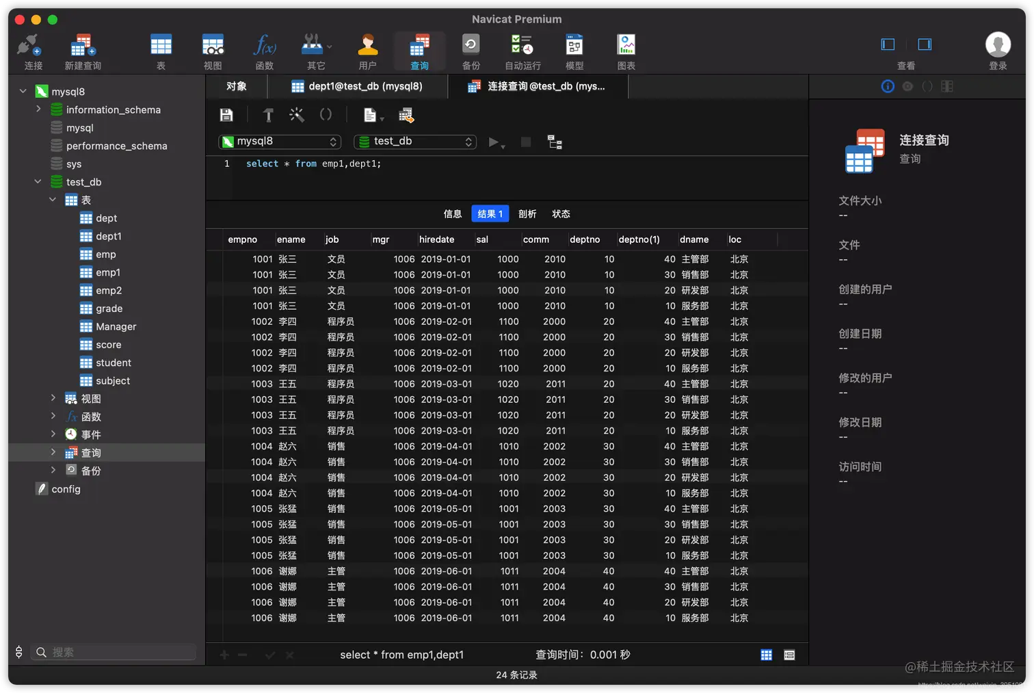Click the beautify SQL magic wand icon
Viewport: 1034px width, 693px height.
(297, 115)
